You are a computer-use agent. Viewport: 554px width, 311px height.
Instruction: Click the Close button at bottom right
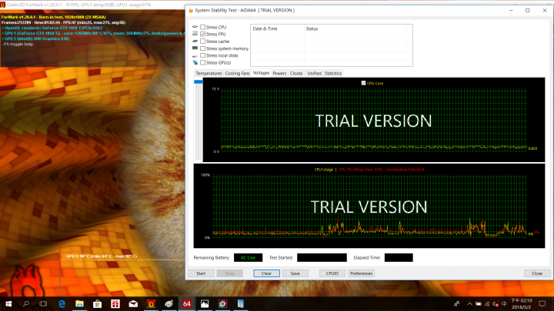click(537, 273)
